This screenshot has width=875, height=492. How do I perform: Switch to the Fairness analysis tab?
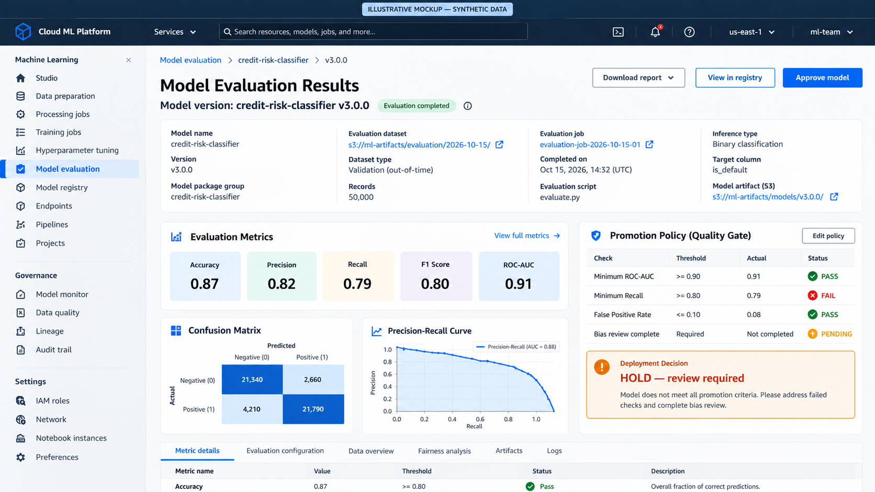444,451
